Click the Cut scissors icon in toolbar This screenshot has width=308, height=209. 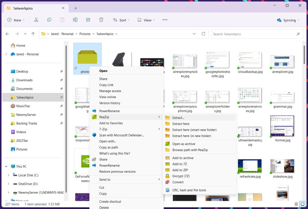(x=36, y=20)
